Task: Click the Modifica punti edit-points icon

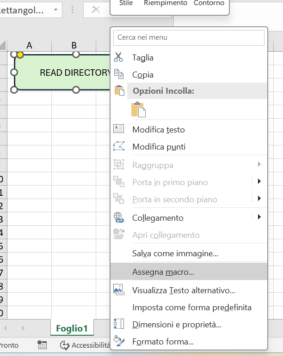Action: coord(119,146)
